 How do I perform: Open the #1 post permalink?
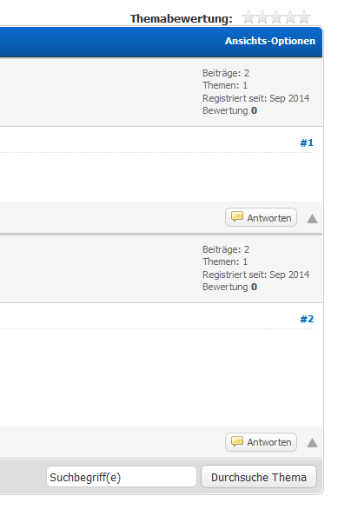coord(307,142)
